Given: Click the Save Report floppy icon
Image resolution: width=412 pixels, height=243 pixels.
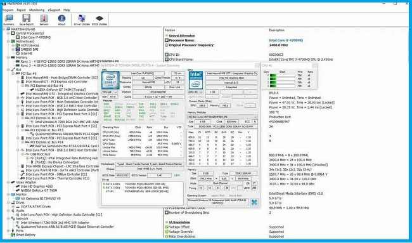Looking at the screenshot, I should click(x=26, y=20).
